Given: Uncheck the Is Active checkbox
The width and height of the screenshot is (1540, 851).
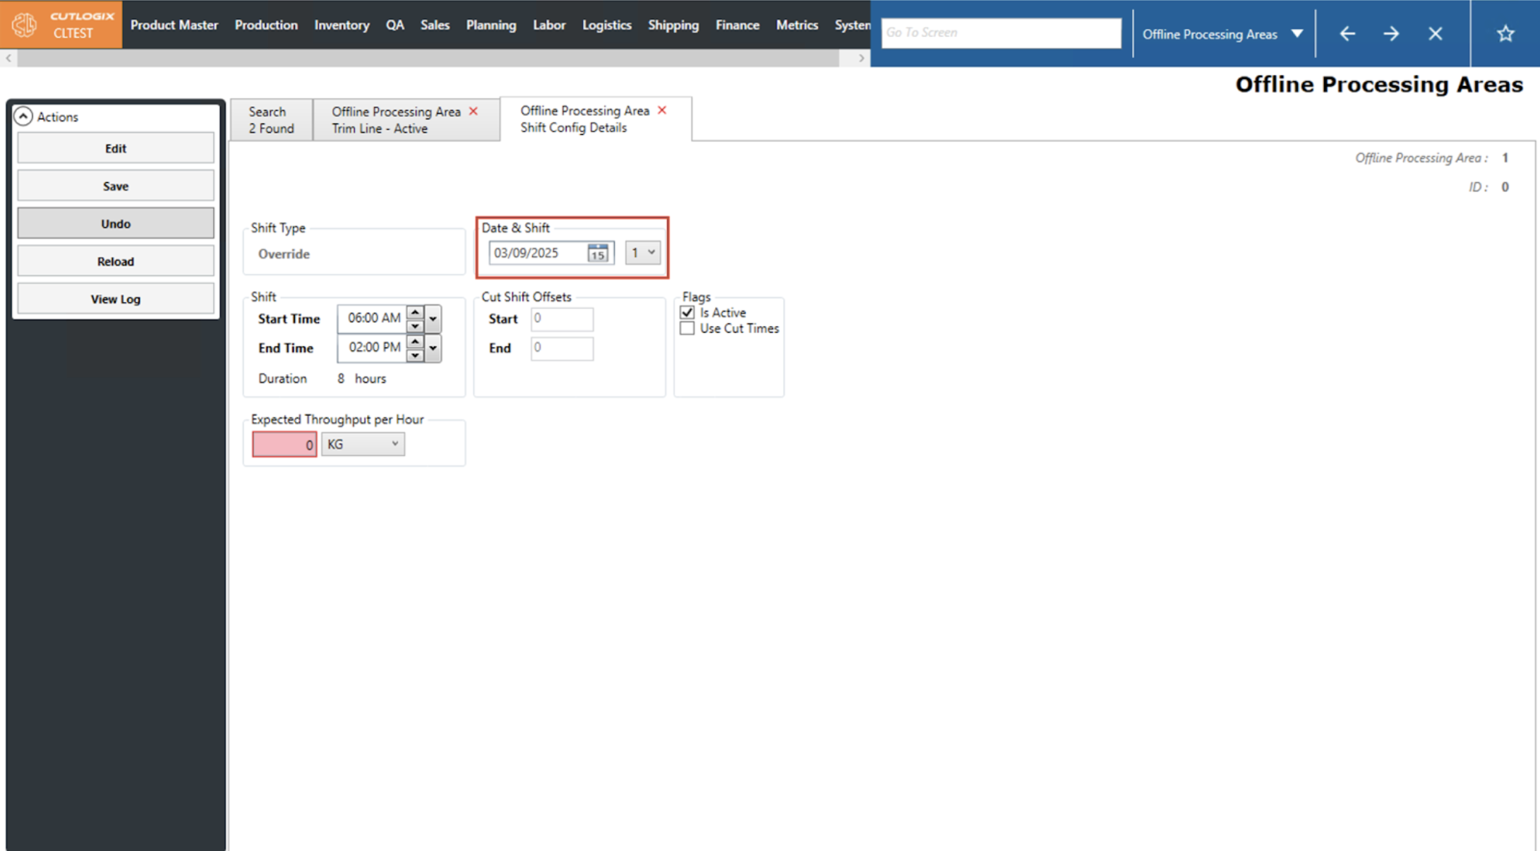Looking at the screenshot, I should pos(687,313).
